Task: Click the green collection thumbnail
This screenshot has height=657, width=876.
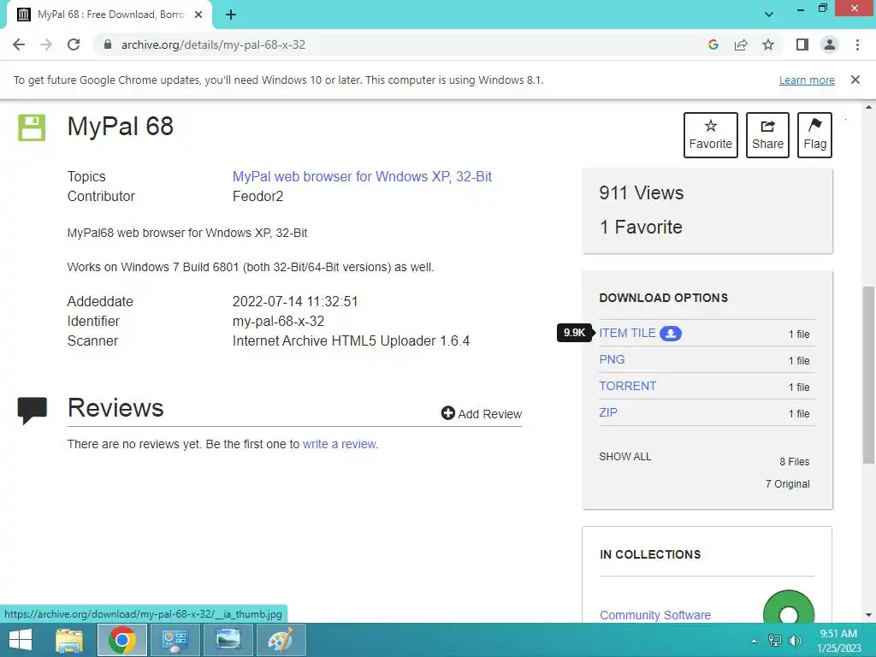Action: pos(788,607)
